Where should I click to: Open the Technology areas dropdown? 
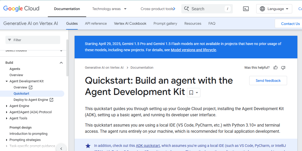(109, 9)
